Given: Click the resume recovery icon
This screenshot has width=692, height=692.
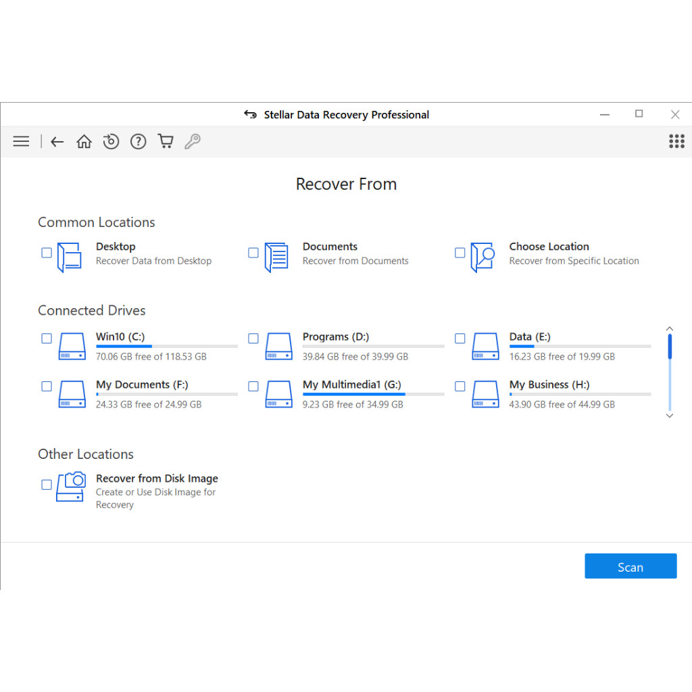Looking at the screenshot, I should pos(111,141).
